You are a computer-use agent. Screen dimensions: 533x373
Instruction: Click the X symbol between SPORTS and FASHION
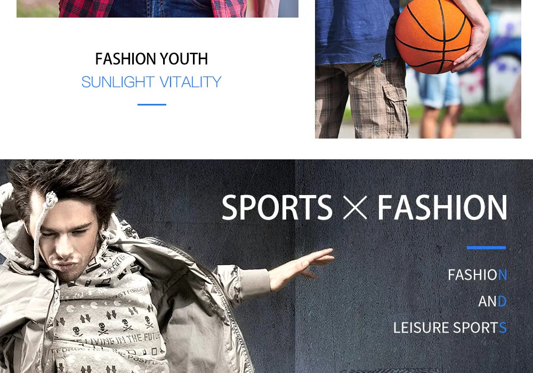pos(355,207)
